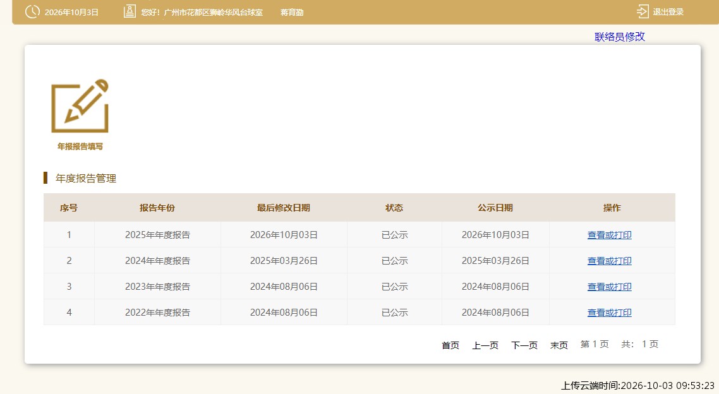Jump to 末页 last page
This screenshot has height=394, width=719.
point(559,345)
